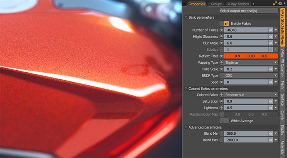
Task: Collapse the Advanced parameters section
Action: click(x=186, y=127)
